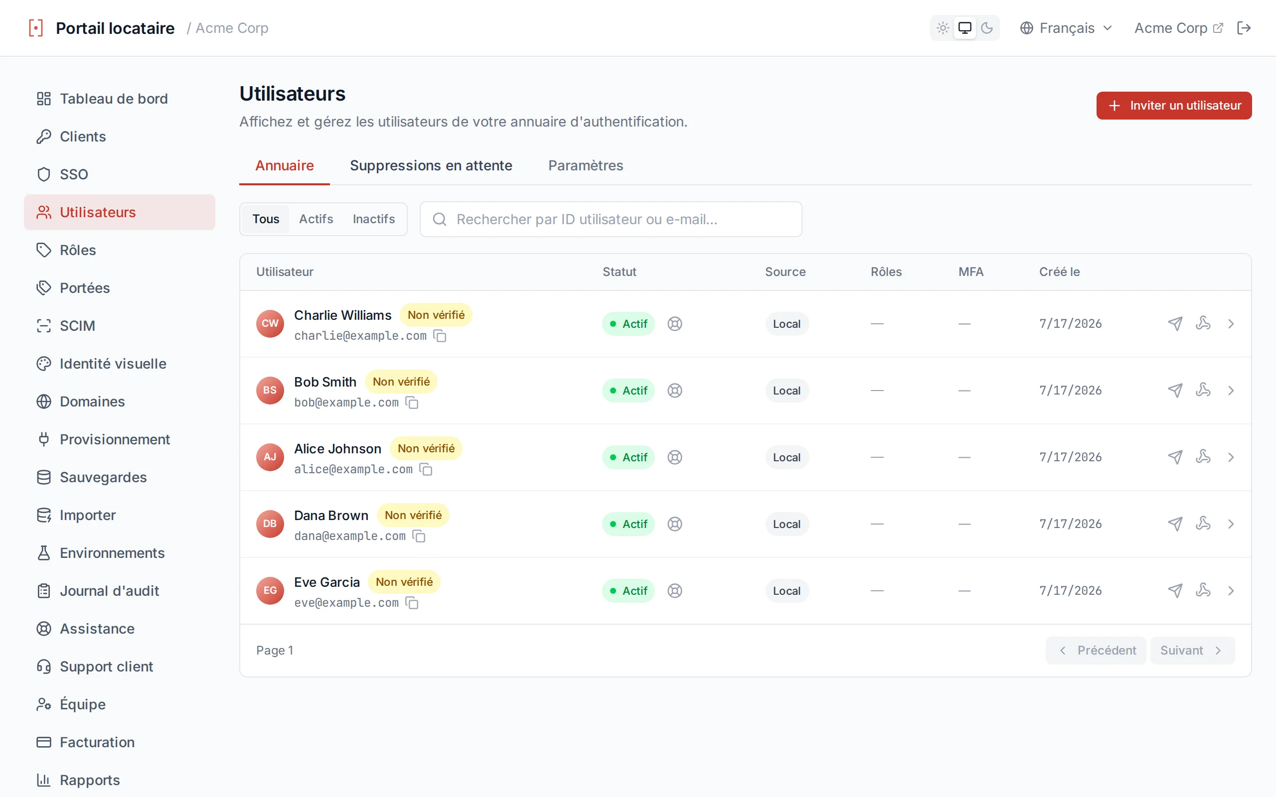
Task: Click the user search field
Action: click(x=611, y=219)
